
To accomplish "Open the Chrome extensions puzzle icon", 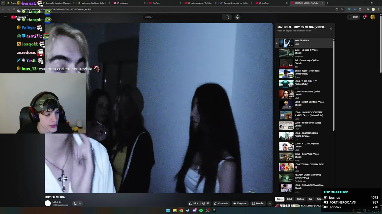I will pos(360,9).
